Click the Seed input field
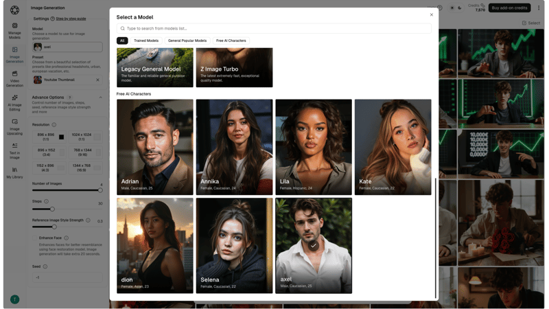 coord(67,277)
